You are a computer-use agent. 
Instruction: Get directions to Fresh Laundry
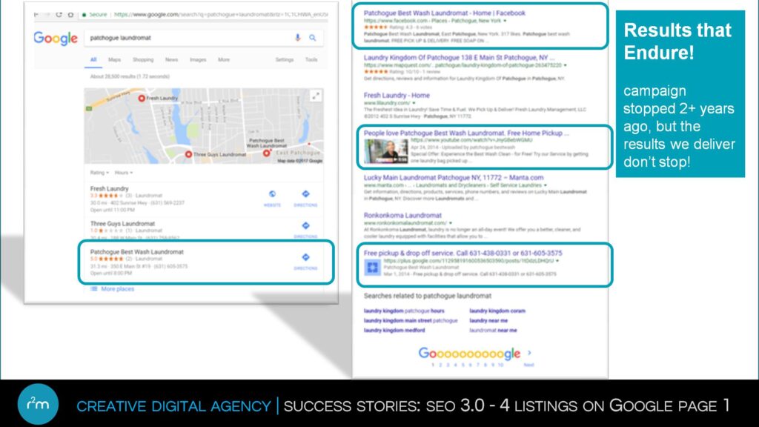pyautogui.click(x=305, y=194)
